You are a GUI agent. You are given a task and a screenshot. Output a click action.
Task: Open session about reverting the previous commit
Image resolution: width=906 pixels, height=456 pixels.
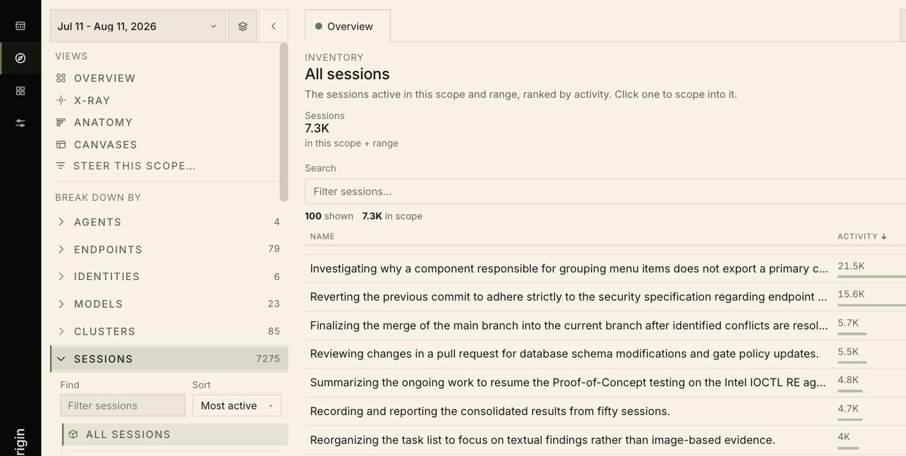coord(569,297)
